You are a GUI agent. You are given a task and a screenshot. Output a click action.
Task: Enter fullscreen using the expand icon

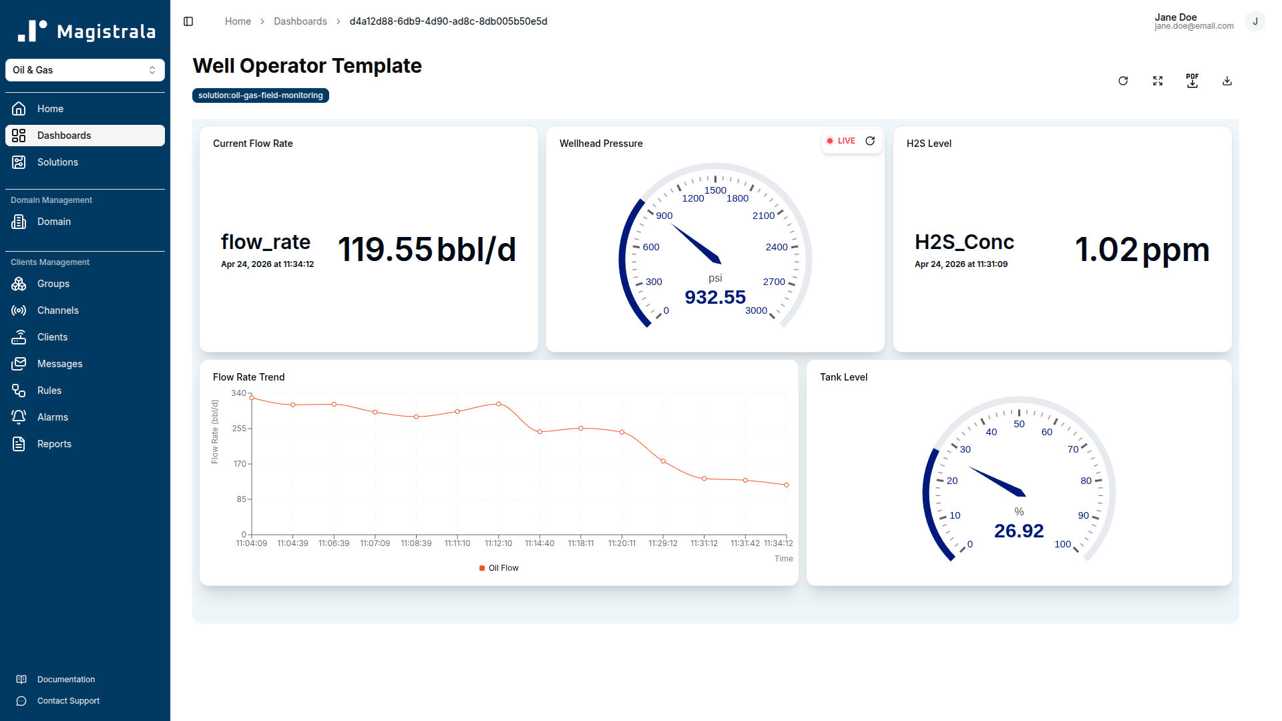coord(1158,80)
